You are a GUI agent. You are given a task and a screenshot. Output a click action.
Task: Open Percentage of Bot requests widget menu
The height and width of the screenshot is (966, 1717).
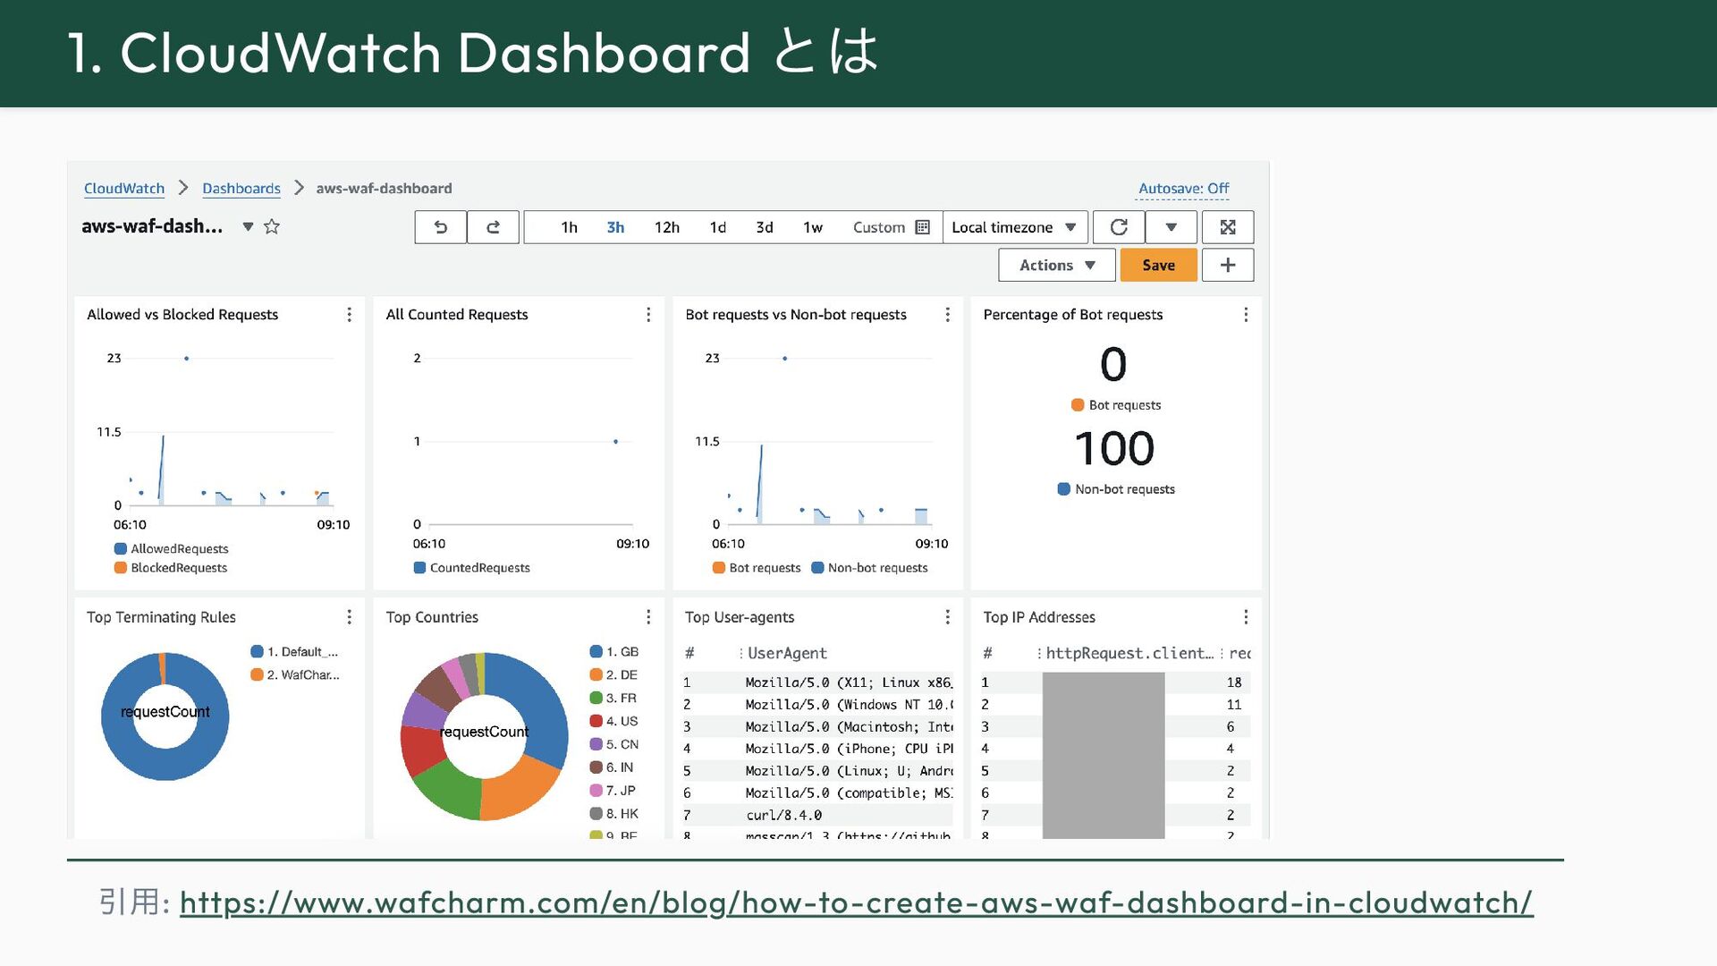1246,315
